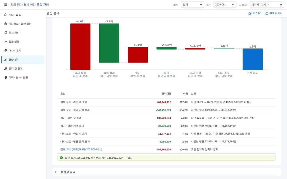Viewport: 287px width, 179px height.
Task: Open the 영역 간 연계 section
Action: coord(23,68)
